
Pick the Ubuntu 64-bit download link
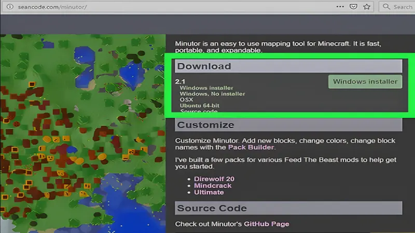(x=198, y=106)
